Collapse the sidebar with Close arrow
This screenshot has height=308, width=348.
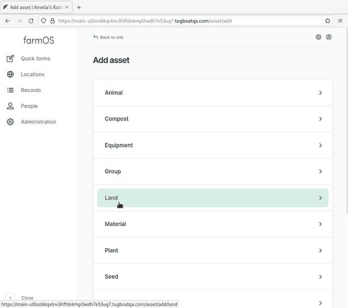[10, 298]
